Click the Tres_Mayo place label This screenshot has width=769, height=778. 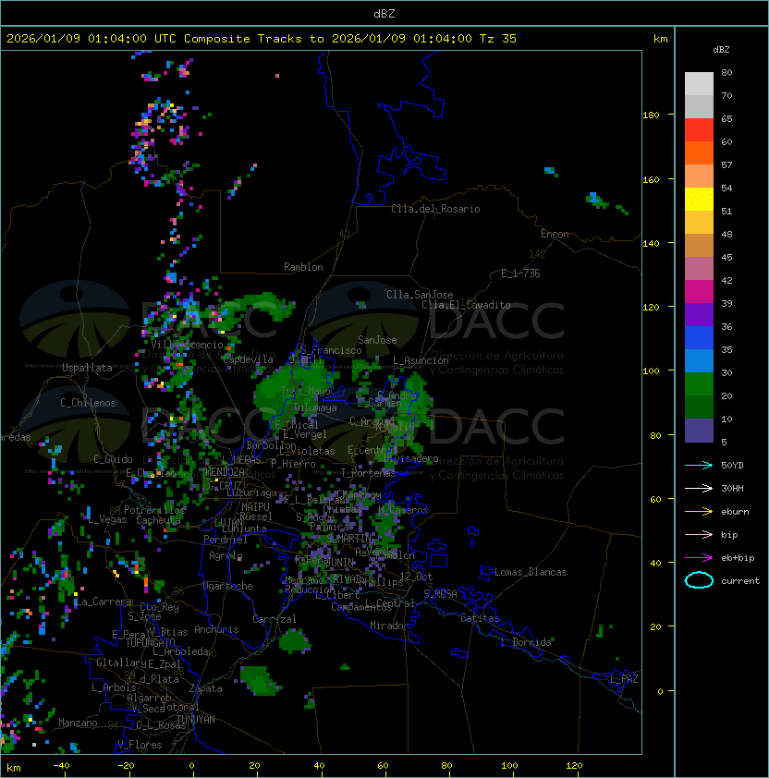point(305,391)
